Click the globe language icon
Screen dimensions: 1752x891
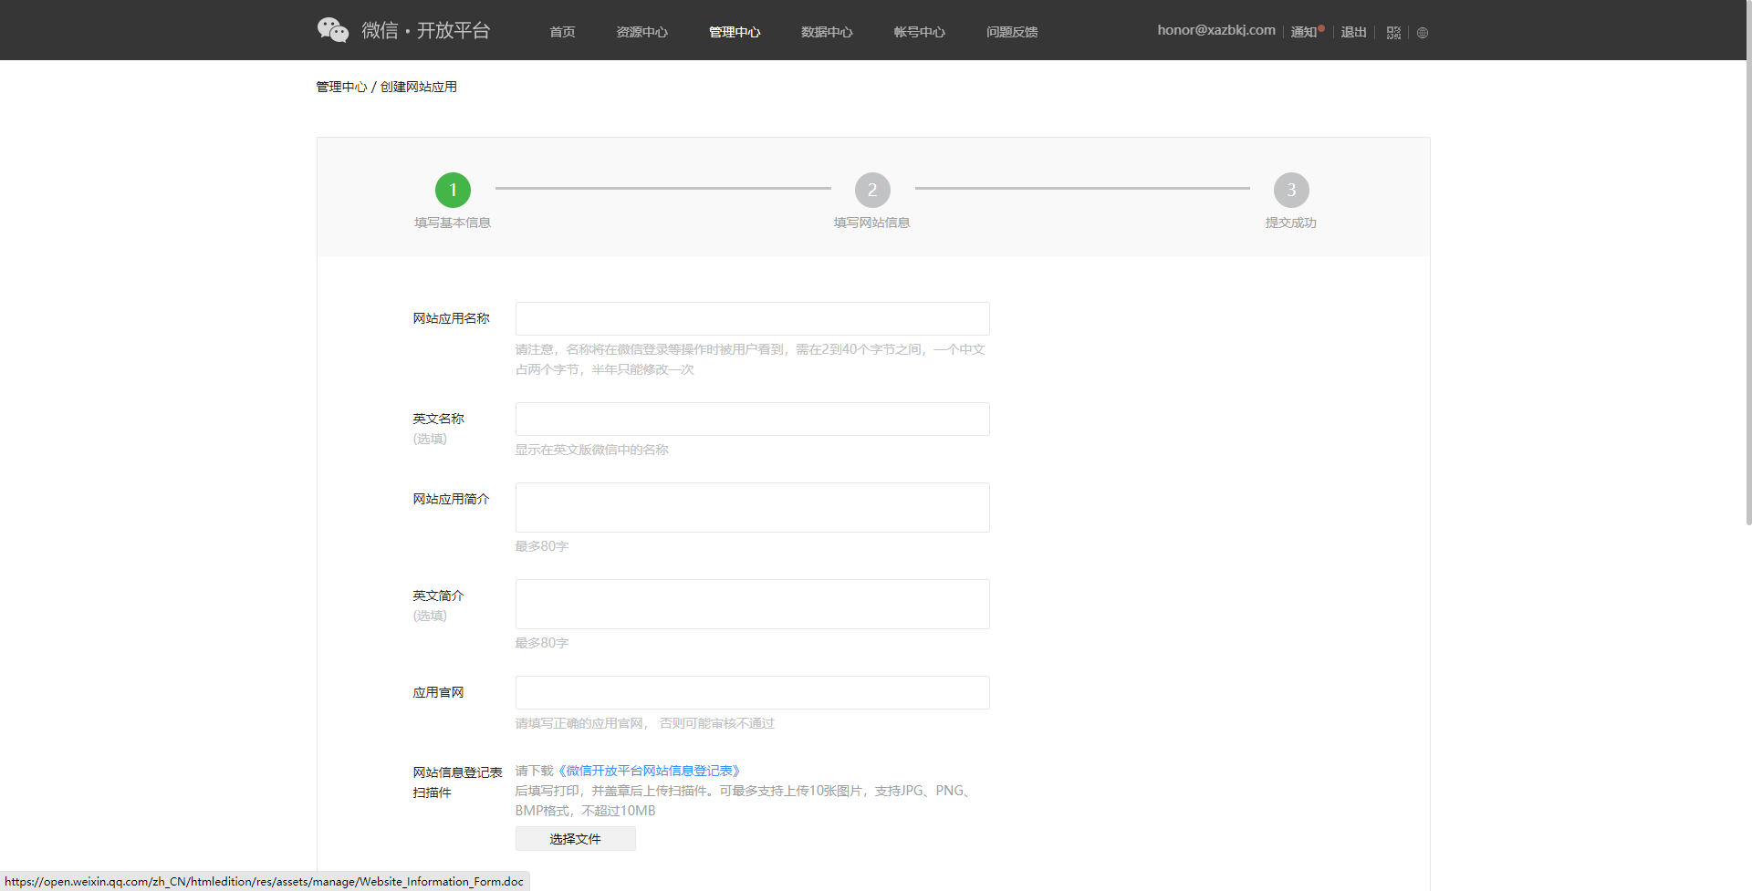pyautogui.click(x=1422, y=33)
